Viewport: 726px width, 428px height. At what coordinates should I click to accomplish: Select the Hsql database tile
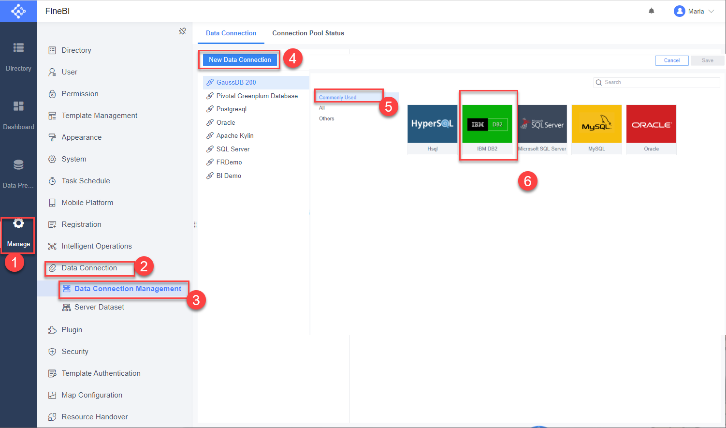tap(433, 130)
